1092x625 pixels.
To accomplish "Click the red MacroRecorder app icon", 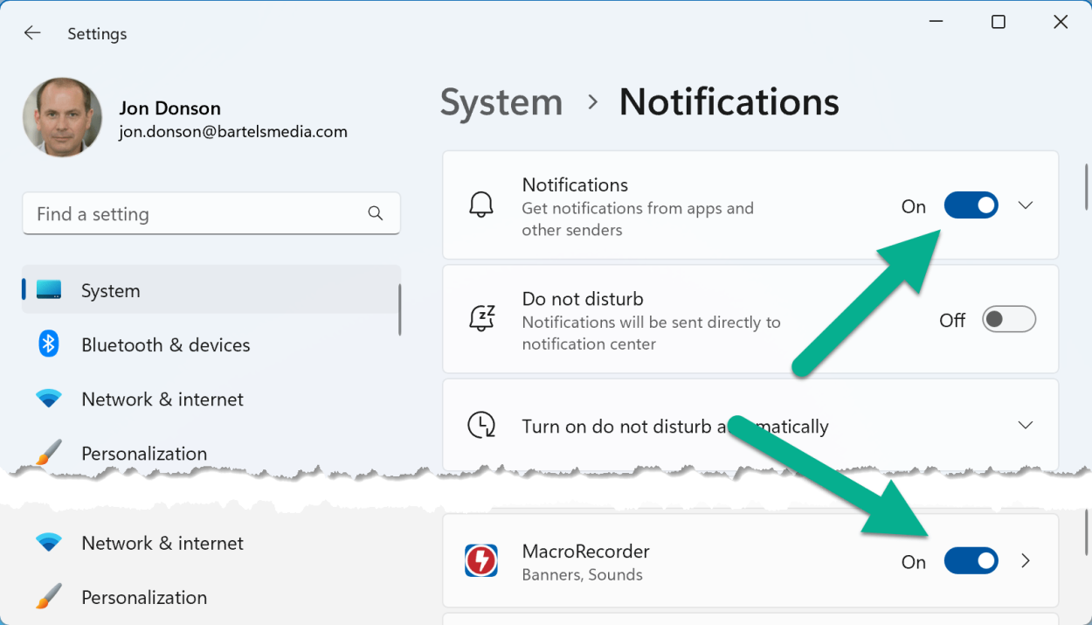I will (x=481, y=561).
